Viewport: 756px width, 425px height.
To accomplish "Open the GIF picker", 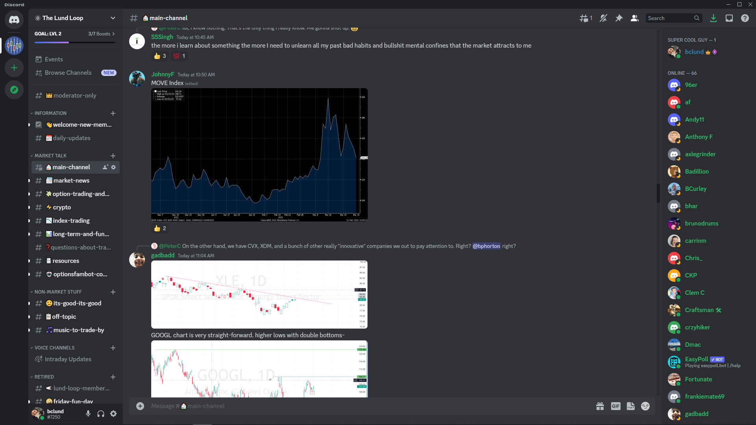I will [x=616, y=406].
